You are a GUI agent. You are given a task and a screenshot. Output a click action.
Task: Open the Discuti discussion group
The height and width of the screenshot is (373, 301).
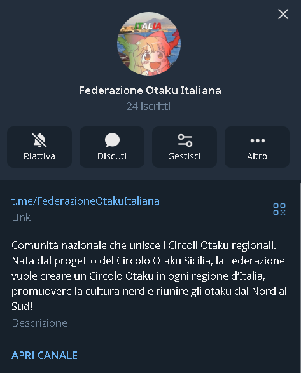112,147
